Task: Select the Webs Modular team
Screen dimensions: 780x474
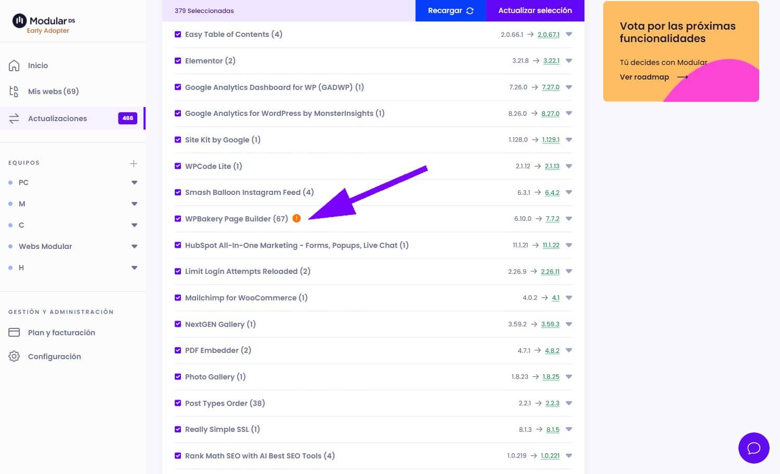Action: [45, 246]
